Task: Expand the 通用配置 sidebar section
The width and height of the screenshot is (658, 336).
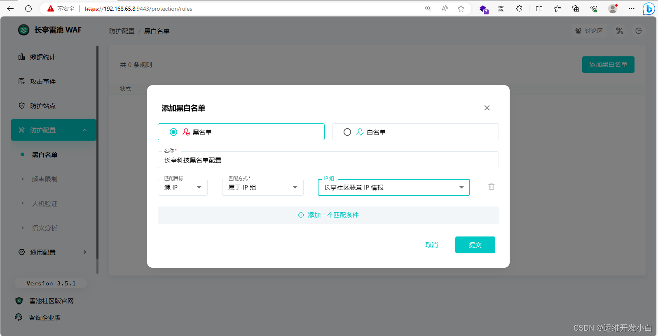Action: 54,252
